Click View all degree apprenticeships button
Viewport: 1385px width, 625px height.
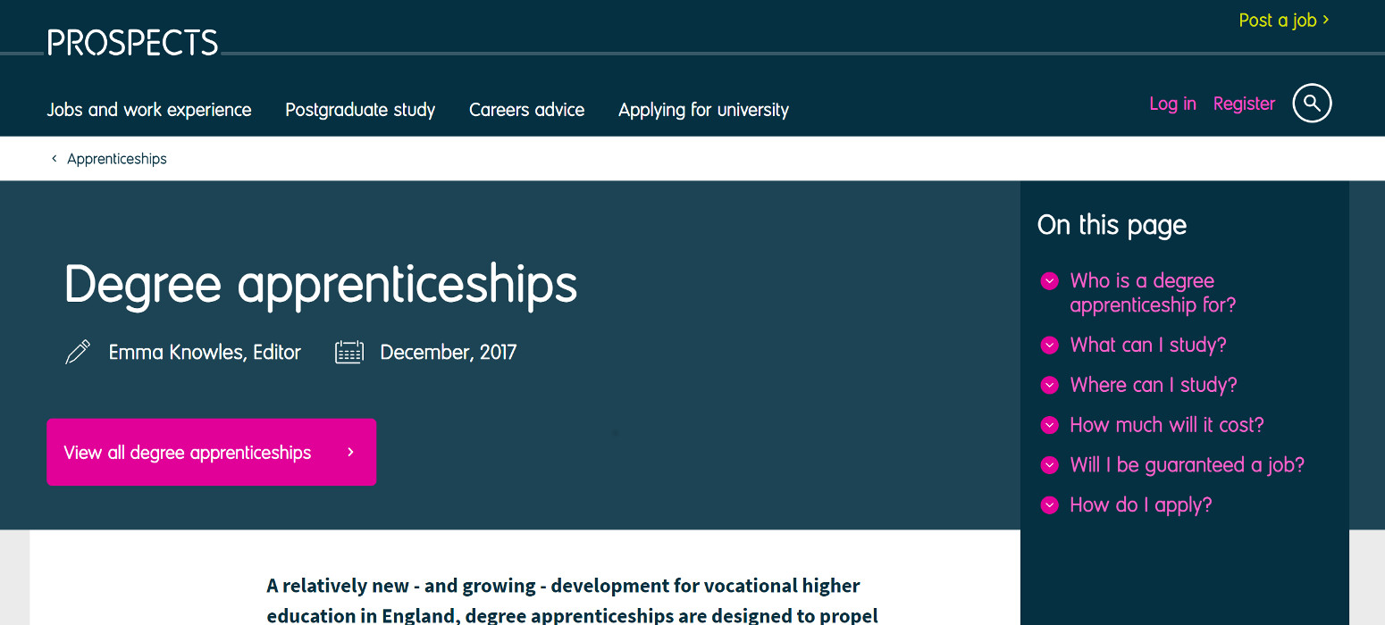click(x=212, y=452)
